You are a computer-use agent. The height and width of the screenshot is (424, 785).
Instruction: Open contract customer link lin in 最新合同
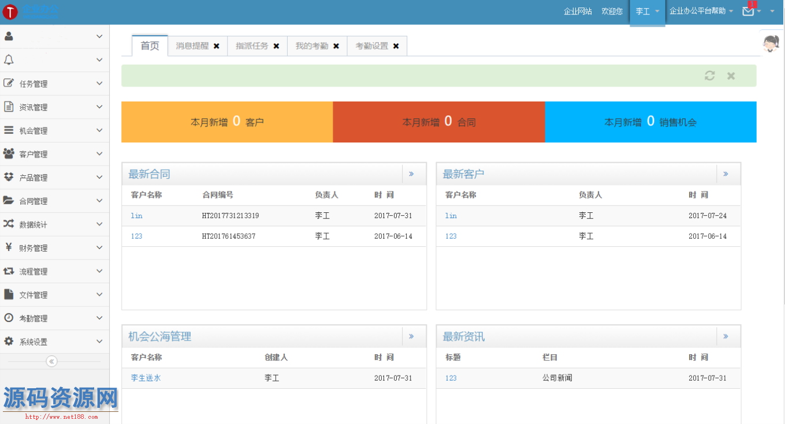[136, 216]
